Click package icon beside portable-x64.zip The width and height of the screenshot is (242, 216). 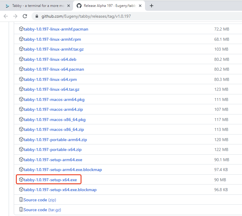pos(21,149)
